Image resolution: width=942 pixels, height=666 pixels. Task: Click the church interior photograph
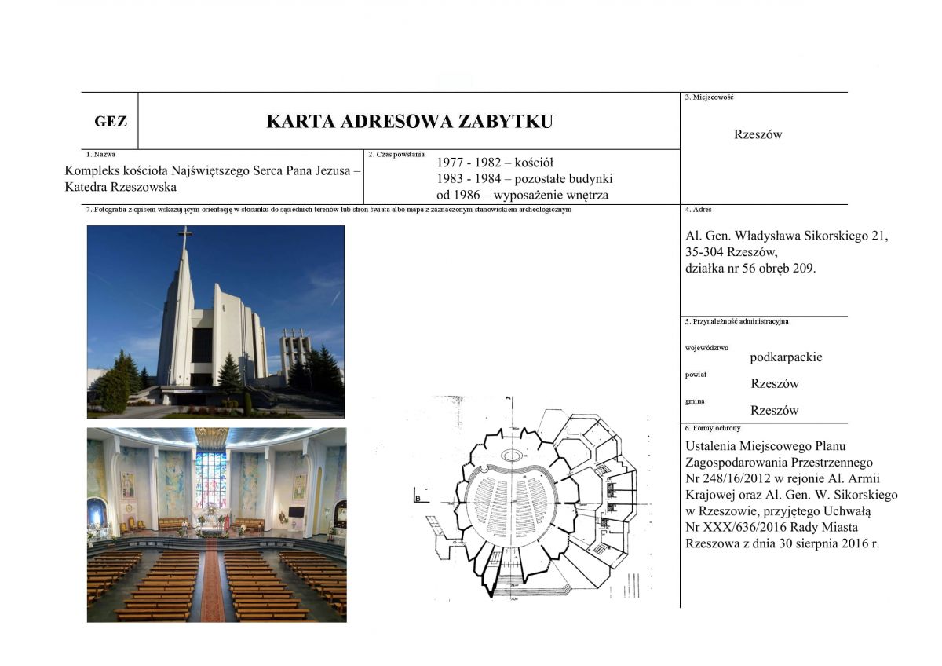click(216, 525)
